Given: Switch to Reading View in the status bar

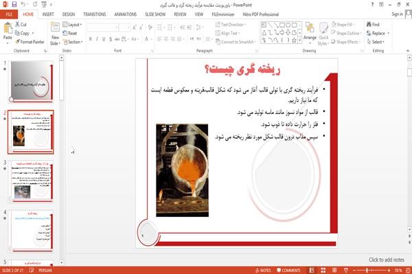Looking at the screenshot, I should 334,271.
